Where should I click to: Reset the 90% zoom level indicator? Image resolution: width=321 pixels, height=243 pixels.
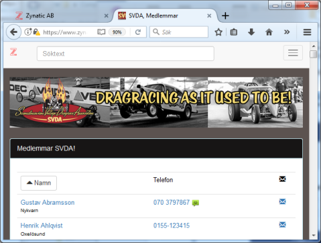pos(117,32)
